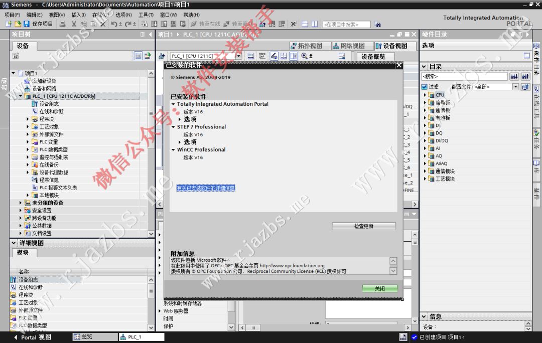Open the 项目(P) menu
Viewport: 542px width, 343px height.
[x=12, y=15]
